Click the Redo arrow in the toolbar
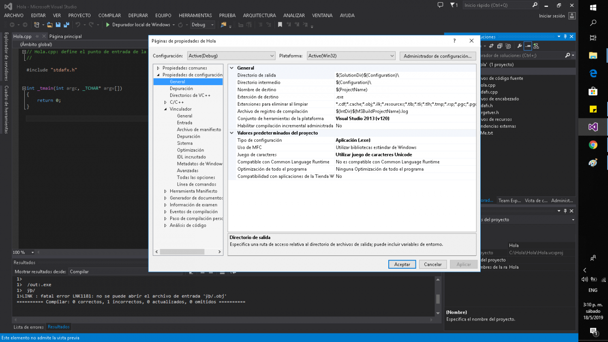 [x=91, y=25]
